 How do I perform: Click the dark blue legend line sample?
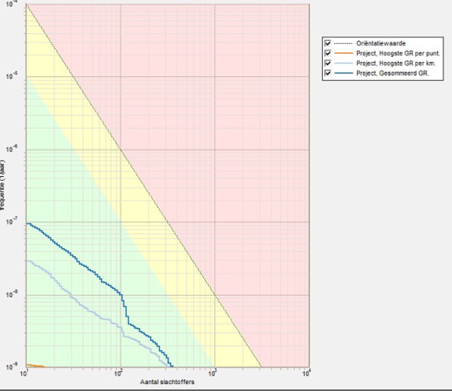[x=343, y=73]
